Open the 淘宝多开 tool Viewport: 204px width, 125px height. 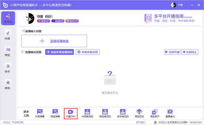(x=155, y=113)
